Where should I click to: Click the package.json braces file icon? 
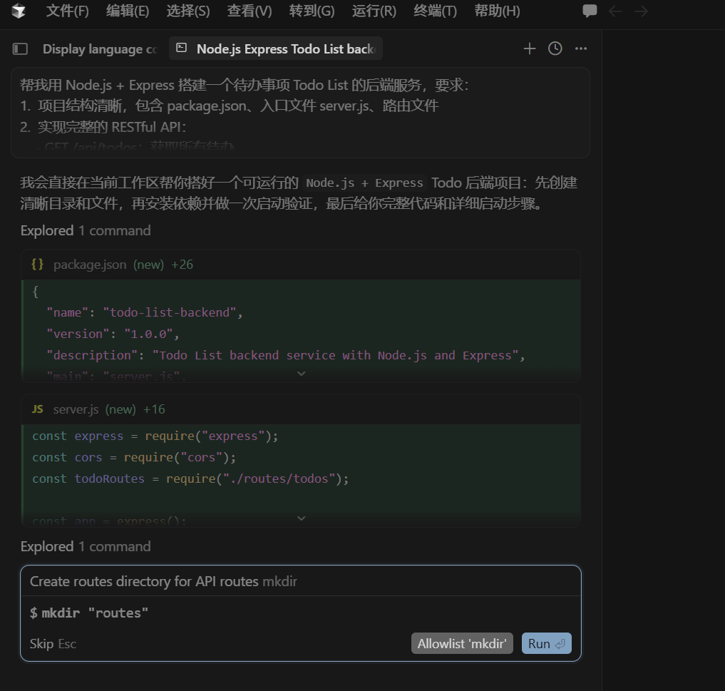coord(38,264)
